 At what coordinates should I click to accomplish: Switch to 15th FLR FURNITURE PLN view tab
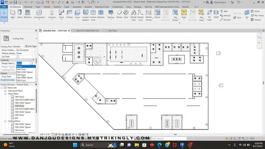click(87, 31)
